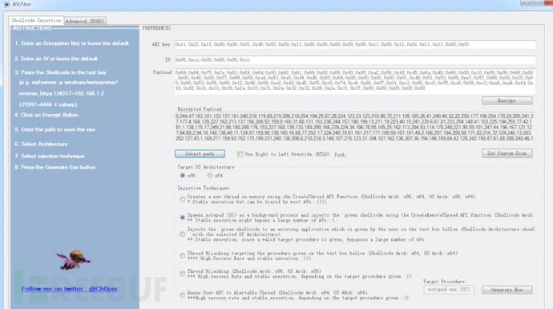Select x64 Thread Hijacking option
This screenshot has width=553, height=309.
[x=183, y=256]
